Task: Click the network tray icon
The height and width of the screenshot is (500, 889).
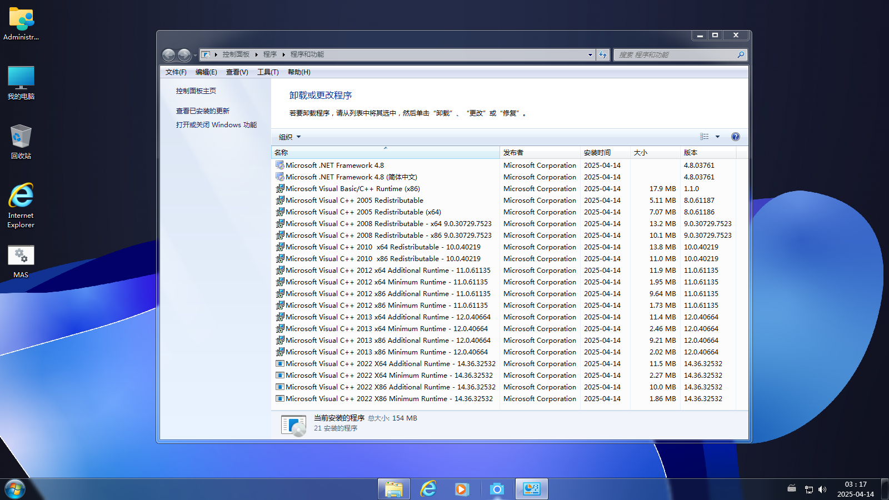Action: click(x=809, y=489)
